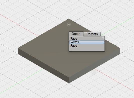Select the Depth tab

click(76, 34)
